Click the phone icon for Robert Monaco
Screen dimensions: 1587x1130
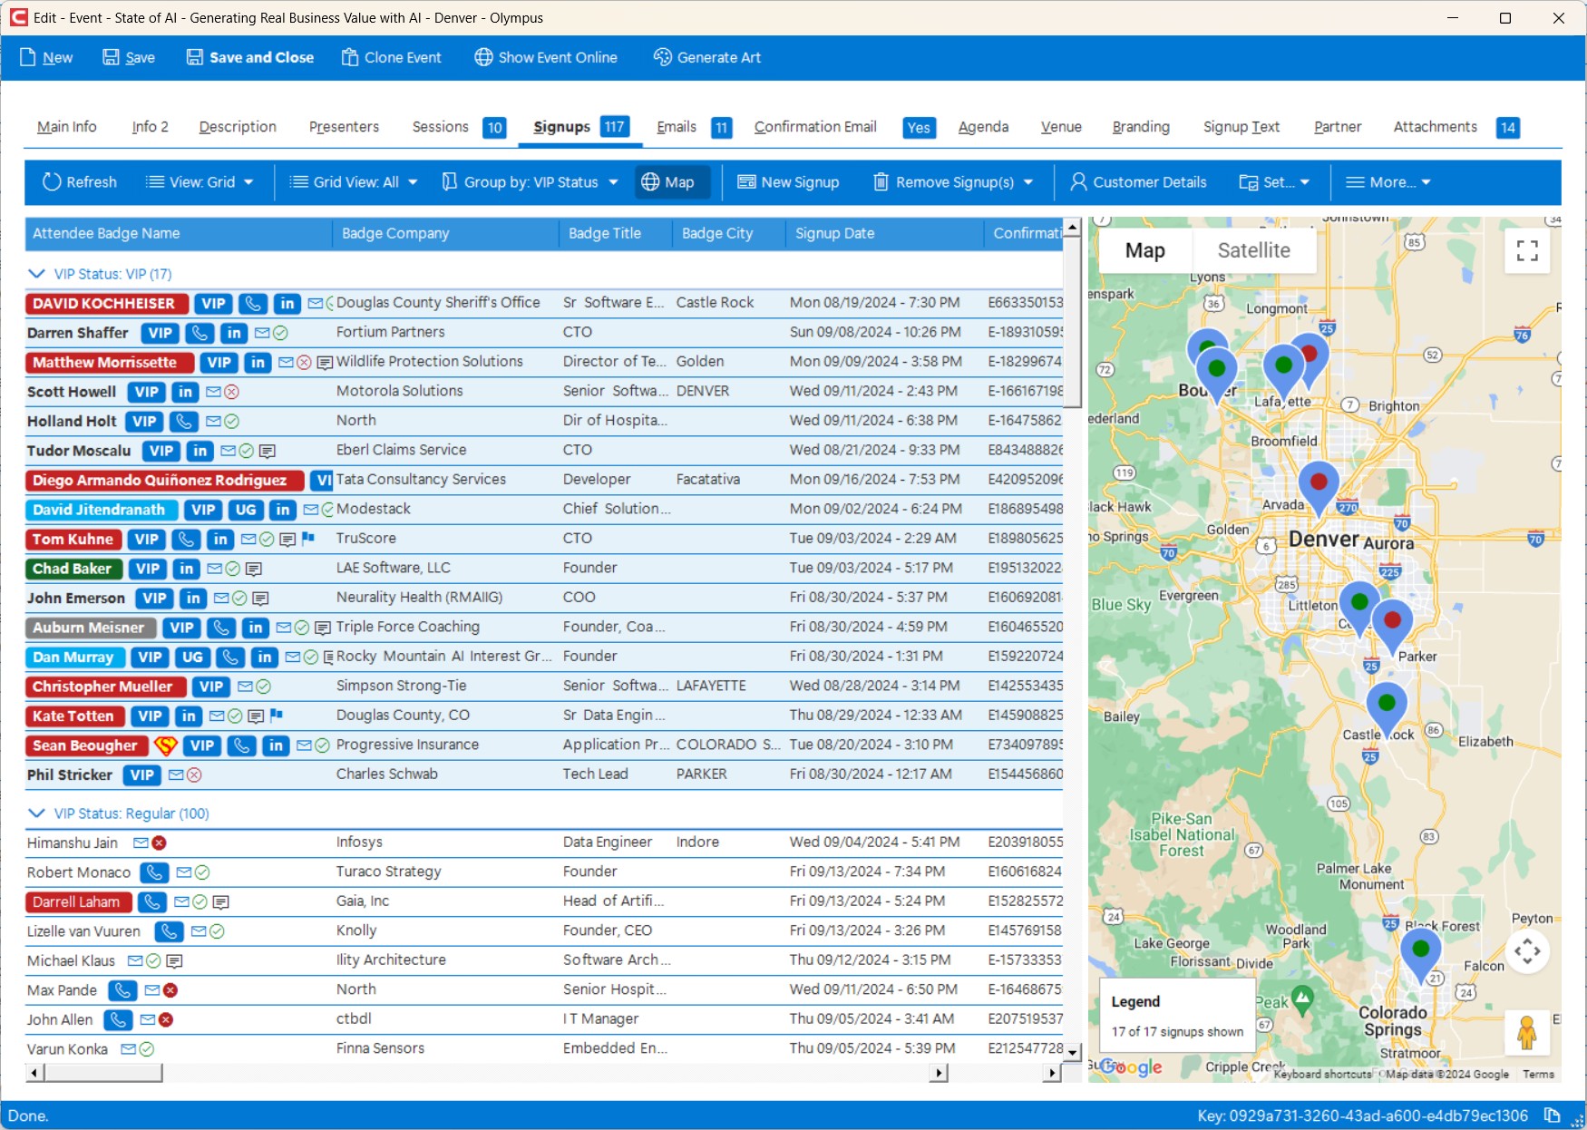pyautogui.click(x=154, y=872)
